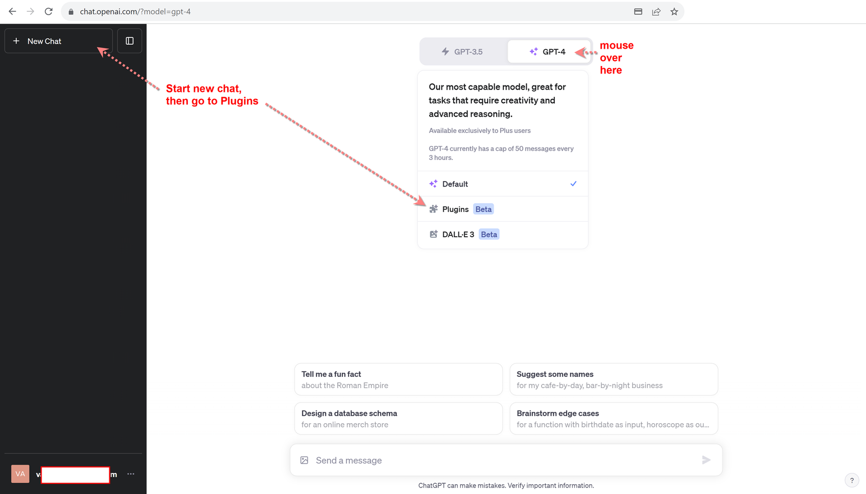Click the Plugins puzzle piece icon

coord(434,209)
